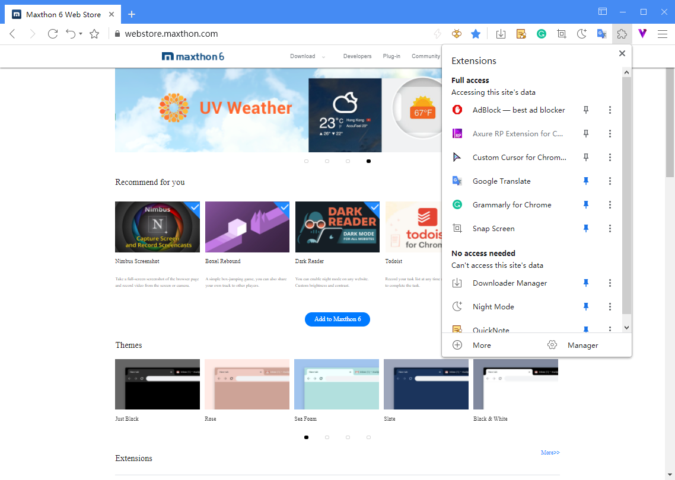
Task: Choose the Just Black theme swatch
Action: point(158,385)
